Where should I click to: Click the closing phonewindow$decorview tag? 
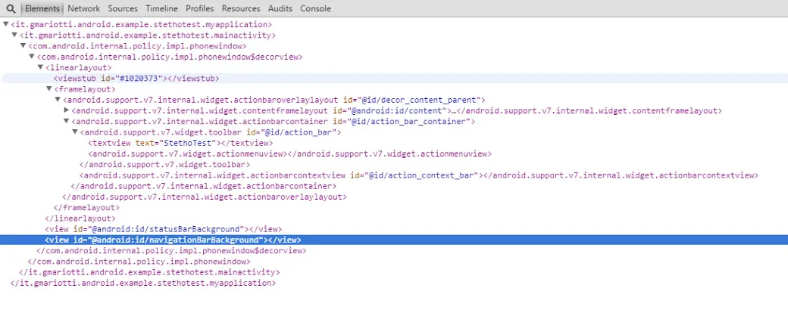(171, 251)
